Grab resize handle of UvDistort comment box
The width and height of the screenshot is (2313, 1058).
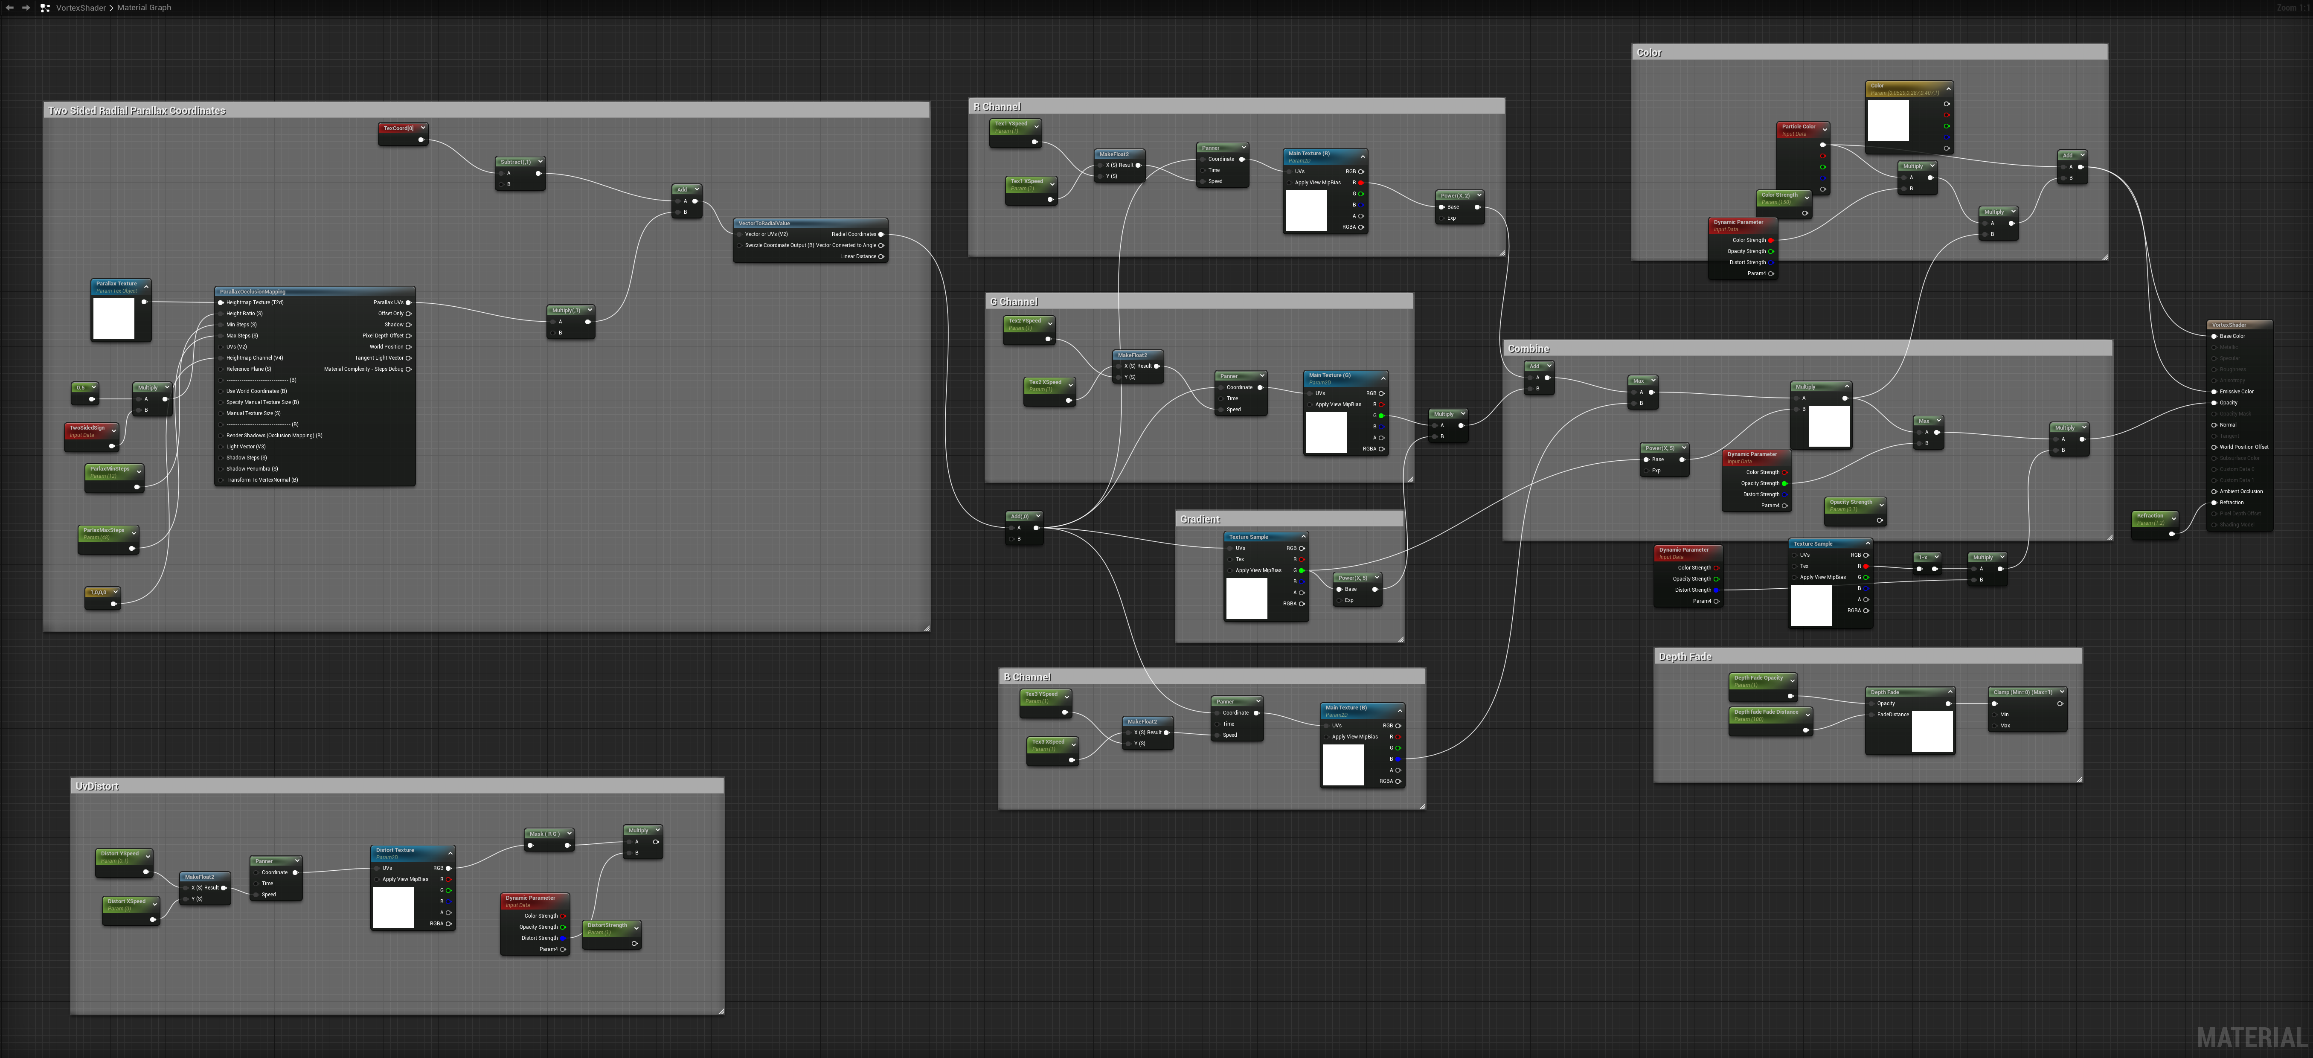pos(720,1011)
